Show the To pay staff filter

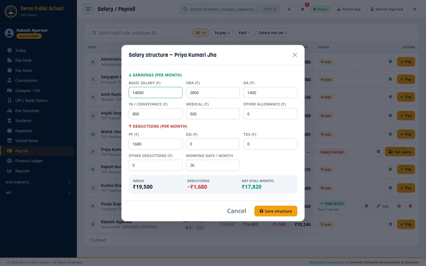coord(222,33)
